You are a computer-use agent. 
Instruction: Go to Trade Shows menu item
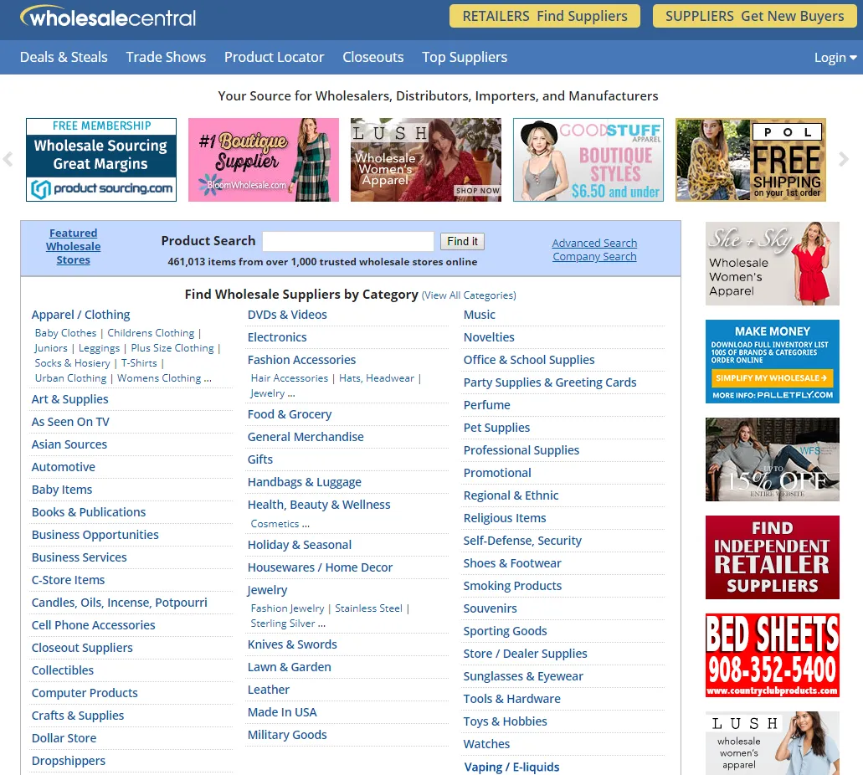click(x=166, y=57)
